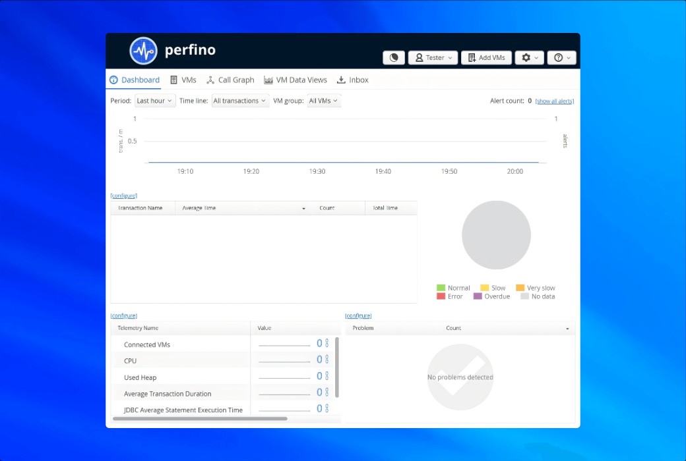
Task: Click the user icon in Tester button
Action: (x=419, y=58)
